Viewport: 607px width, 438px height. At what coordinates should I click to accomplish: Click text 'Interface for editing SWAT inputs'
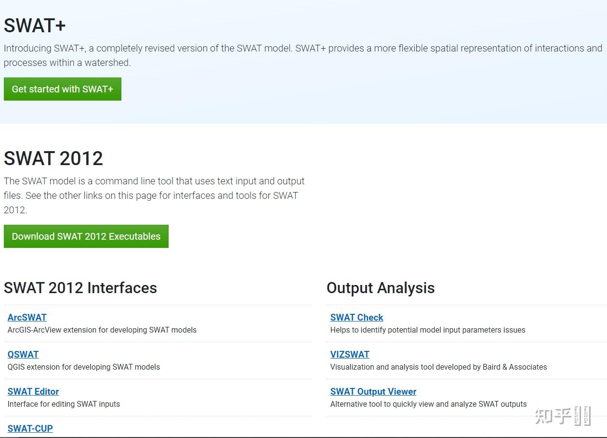(x=64, y=404)
